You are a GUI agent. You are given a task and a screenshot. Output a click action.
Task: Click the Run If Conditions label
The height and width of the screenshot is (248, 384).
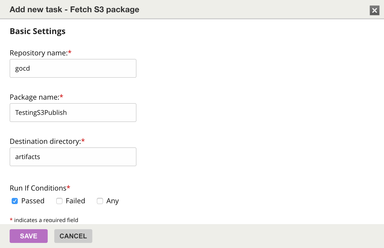pos(38,188)
